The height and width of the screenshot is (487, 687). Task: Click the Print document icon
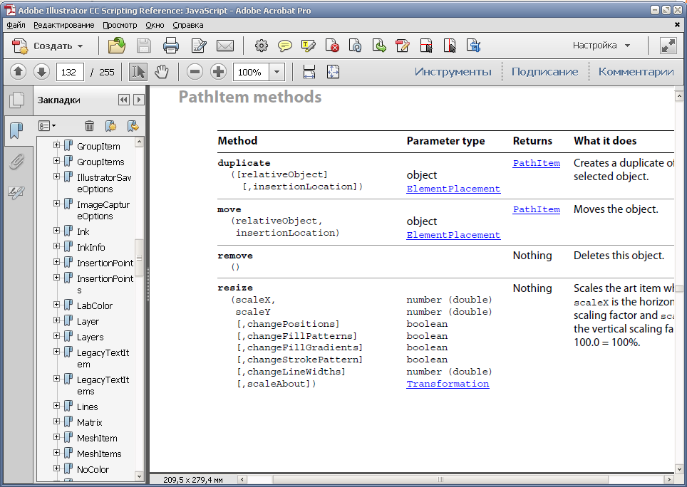tap(171, 46)
